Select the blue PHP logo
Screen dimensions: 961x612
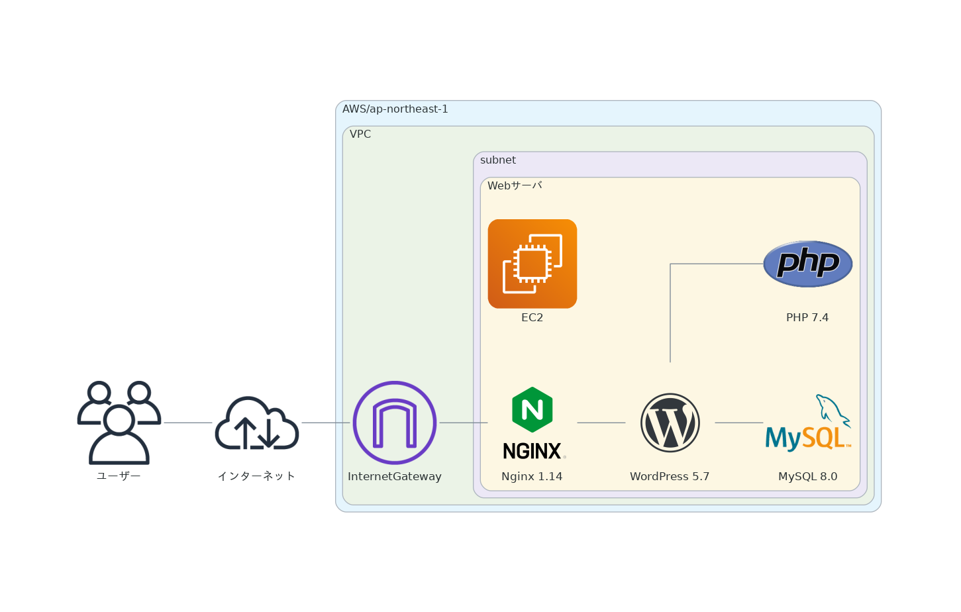coord(808,264)
